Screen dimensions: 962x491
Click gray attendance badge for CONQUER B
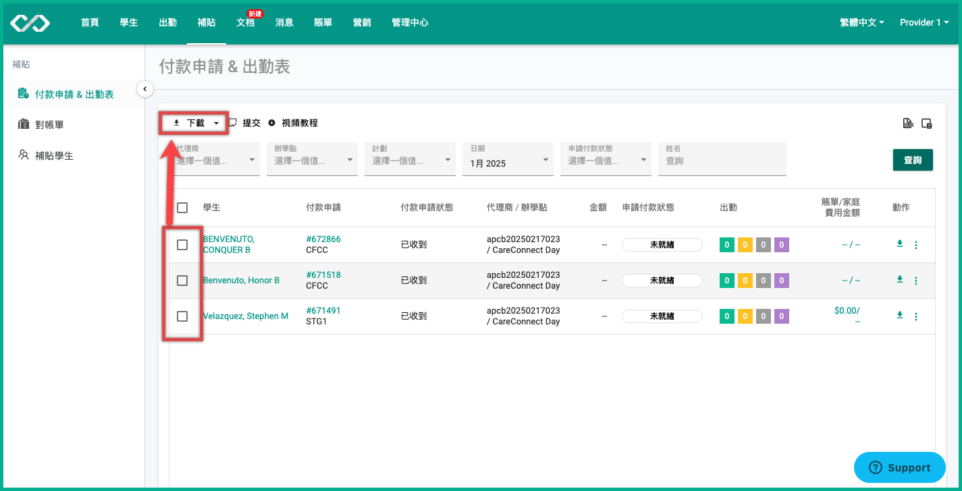click(764, 245)
